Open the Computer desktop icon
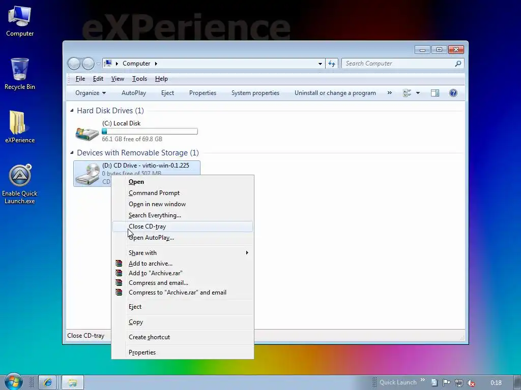 pyautogui.click(x=20, y=20)
